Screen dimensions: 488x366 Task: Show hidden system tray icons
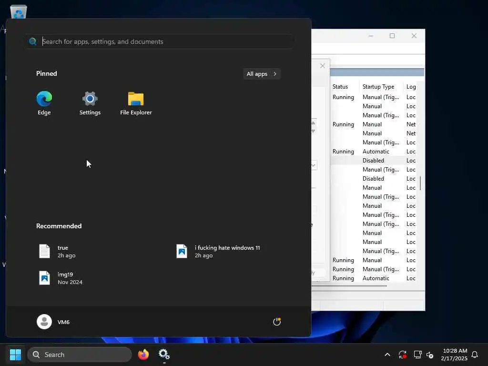pos(387,355)
